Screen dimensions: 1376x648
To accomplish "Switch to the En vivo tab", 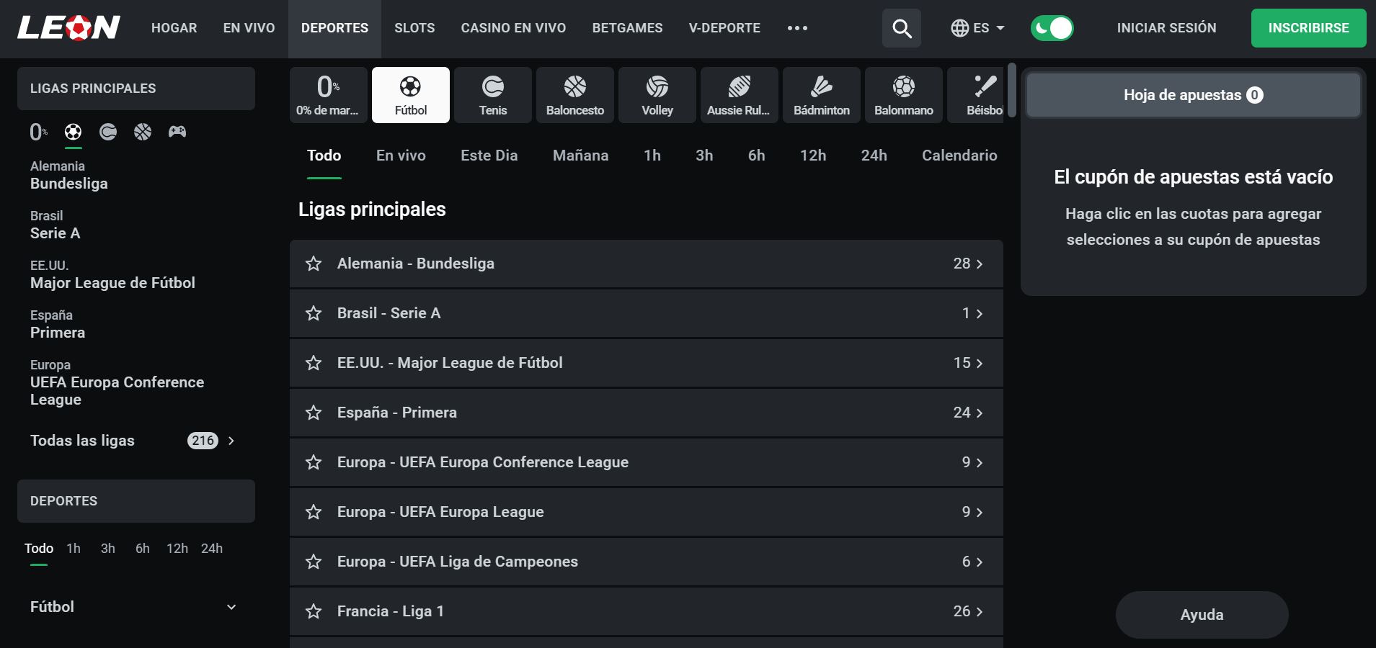I will pos(401,156).
